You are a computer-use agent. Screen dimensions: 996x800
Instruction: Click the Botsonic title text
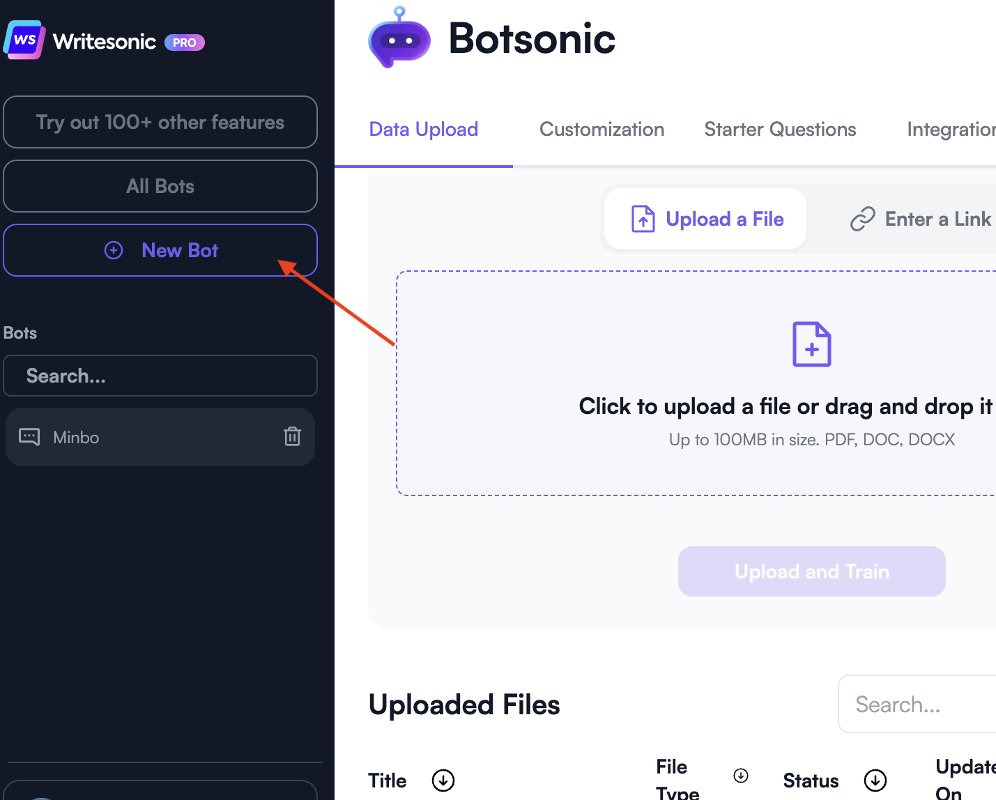[x=532, y=38]
